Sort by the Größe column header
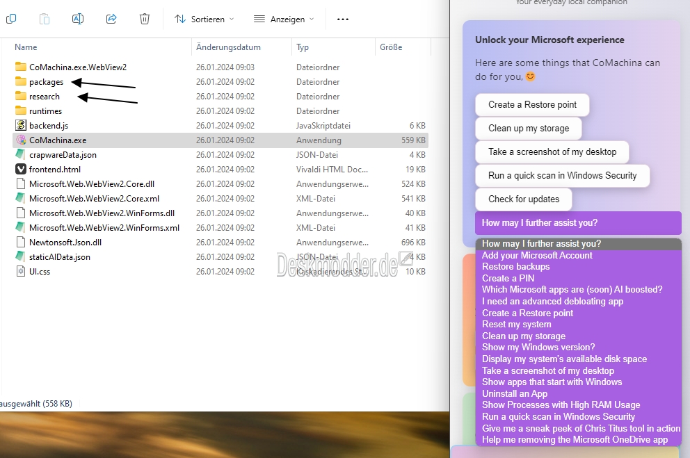Viewport: 690px width, 458px height. 391,47
